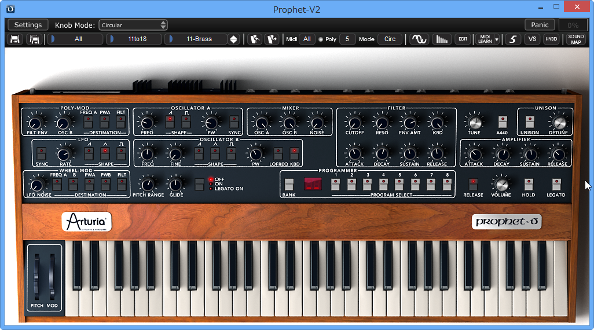Open the Knob Mode Circular dropdown

click(133, 25)
